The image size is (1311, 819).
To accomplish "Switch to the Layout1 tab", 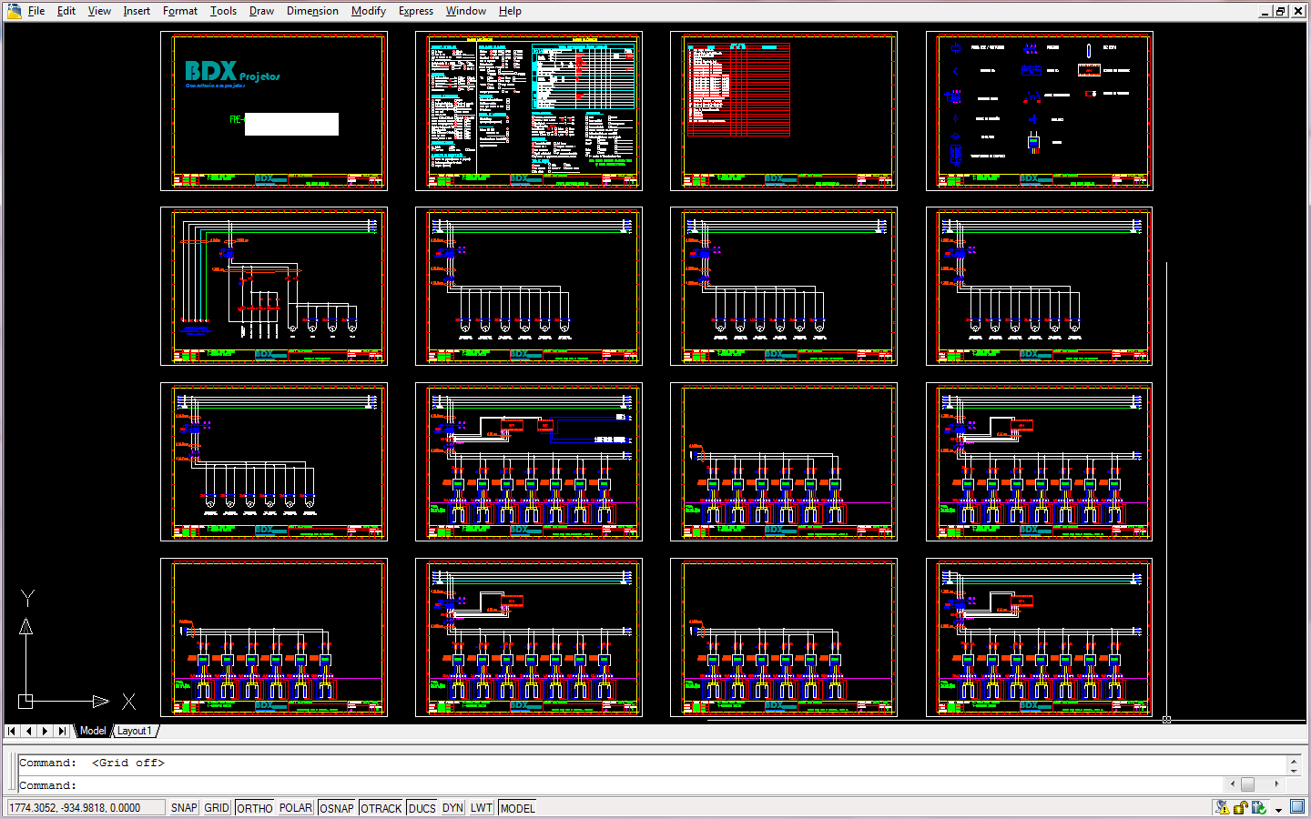I will pos(134,731).
